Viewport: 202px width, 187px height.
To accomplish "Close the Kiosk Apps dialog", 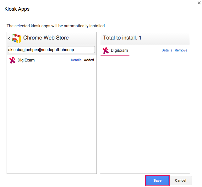I will tap(199, 3).
